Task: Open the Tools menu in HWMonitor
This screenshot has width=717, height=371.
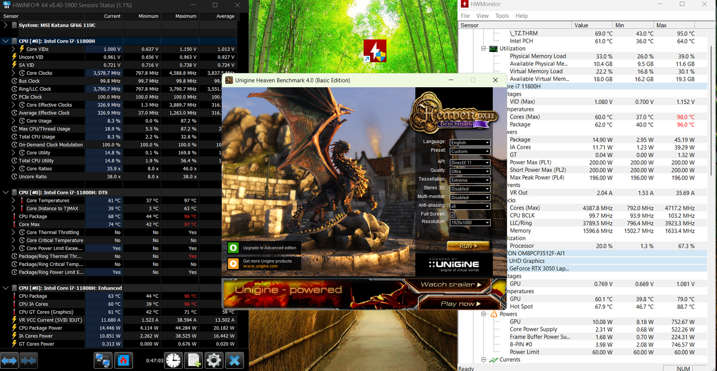Action: tap(502, 16)
